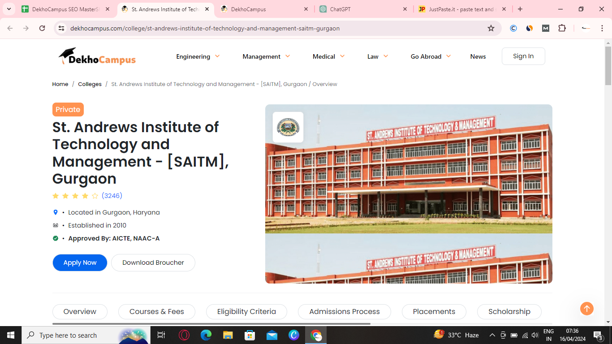
Task: Reload the page
Action: coord(42,28)
